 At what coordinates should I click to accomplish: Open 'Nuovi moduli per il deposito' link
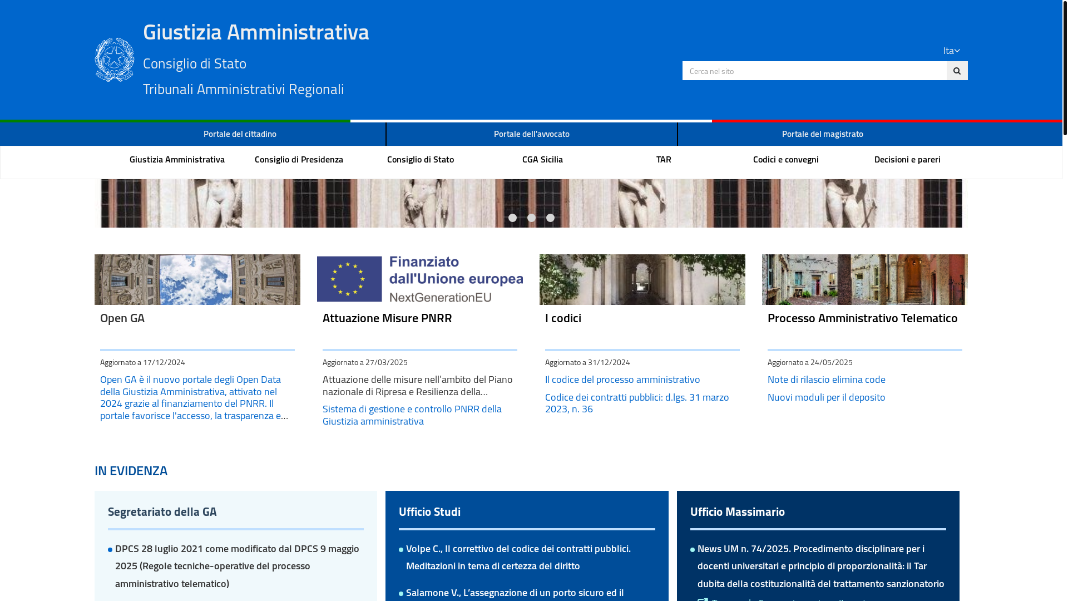[x=826, y=397]
